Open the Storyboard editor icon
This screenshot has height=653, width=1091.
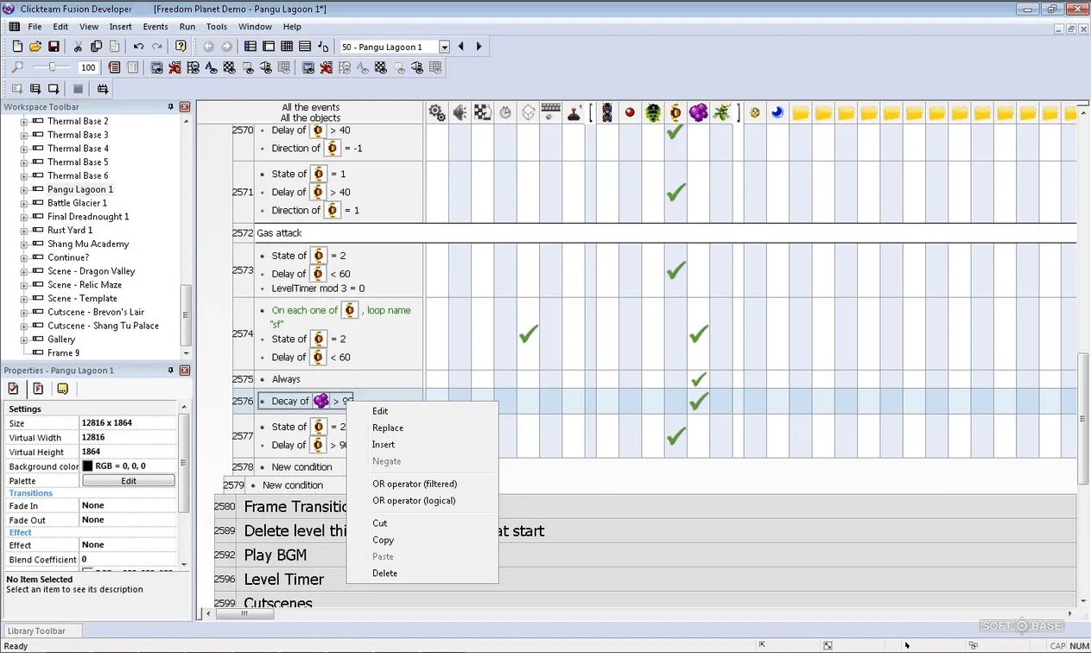point(251,47)
